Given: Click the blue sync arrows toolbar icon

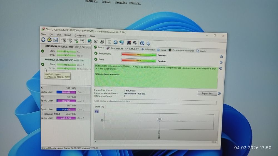Looking at the screenshot, I should pyautogui.click(x=115, y=42).
